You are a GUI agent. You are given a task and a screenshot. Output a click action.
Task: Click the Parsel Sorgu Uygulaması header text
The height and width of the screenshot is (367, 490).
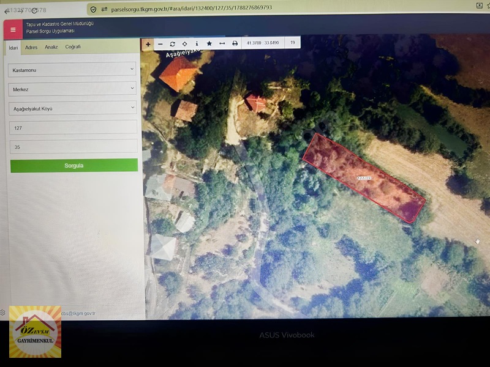pos(50,31)
